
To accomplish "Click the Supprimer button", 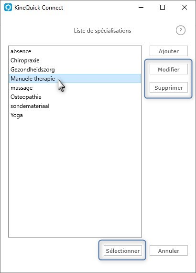I will 169,87.
